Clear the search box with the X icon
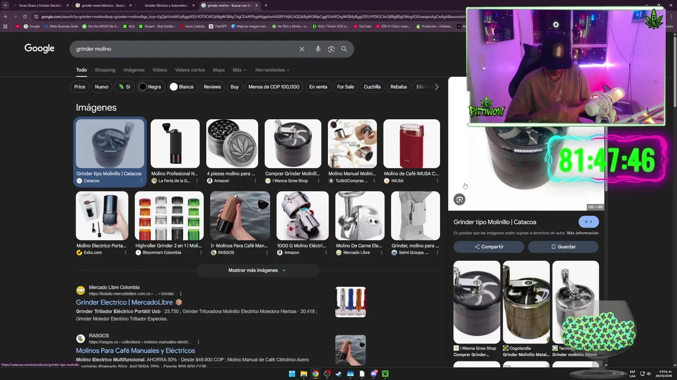 point(302,49)
